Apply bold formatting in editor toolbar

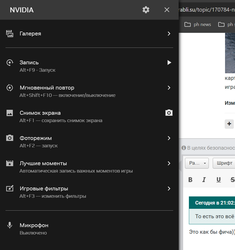pos(190,180)
